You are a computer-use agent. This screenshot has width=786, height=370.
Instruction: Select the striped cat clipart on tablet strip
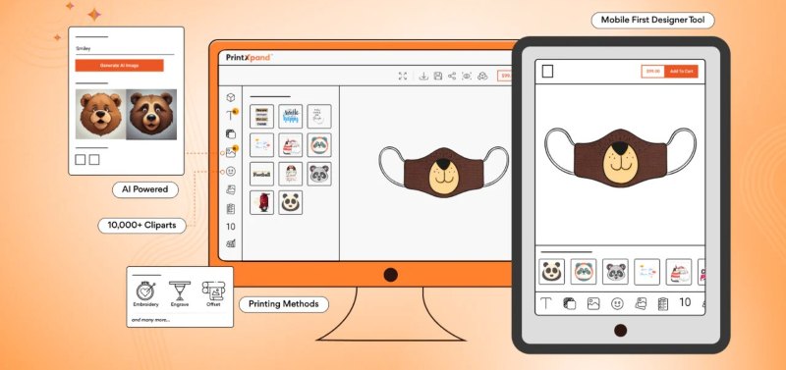(679, 272)
